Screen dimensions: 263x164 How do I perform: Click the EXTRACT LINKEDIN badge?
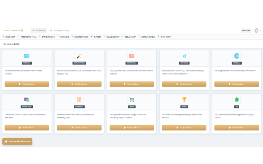[x=79, y=63]
